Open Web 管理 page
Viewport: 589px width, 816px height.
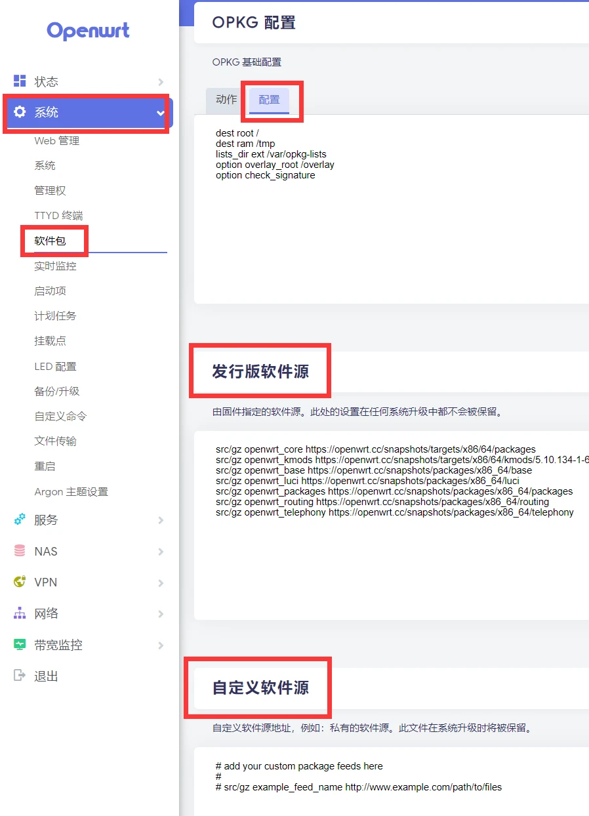point(56,140)
